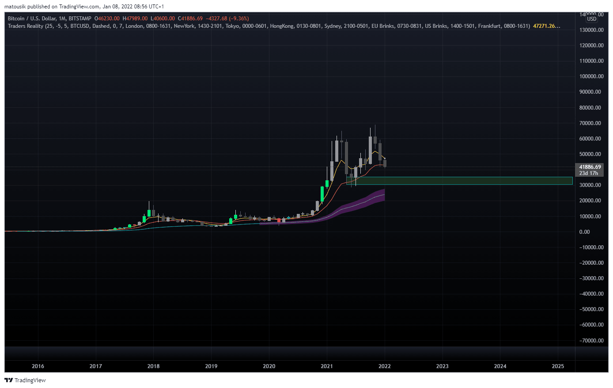Click the 100000.00 price axis label
Screen dimensions: 613x388
click(x=591, y=76)
